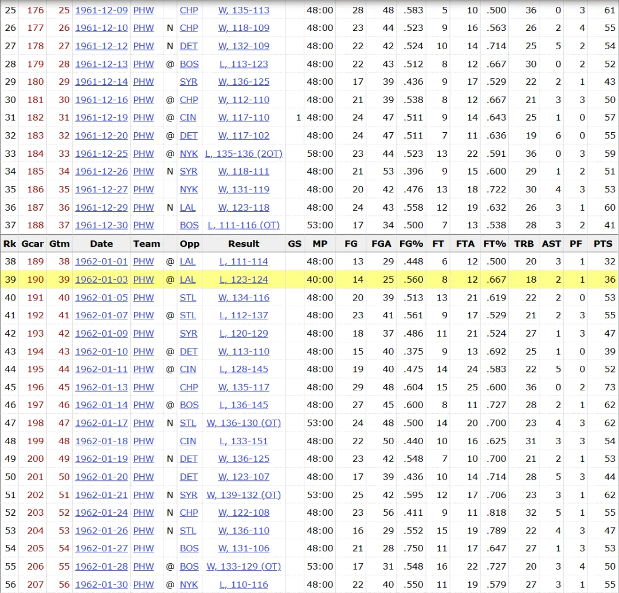The width and height of the screenshot is (619, 593).
Task: Sort table by TRB column header
Action: point(524,244)
